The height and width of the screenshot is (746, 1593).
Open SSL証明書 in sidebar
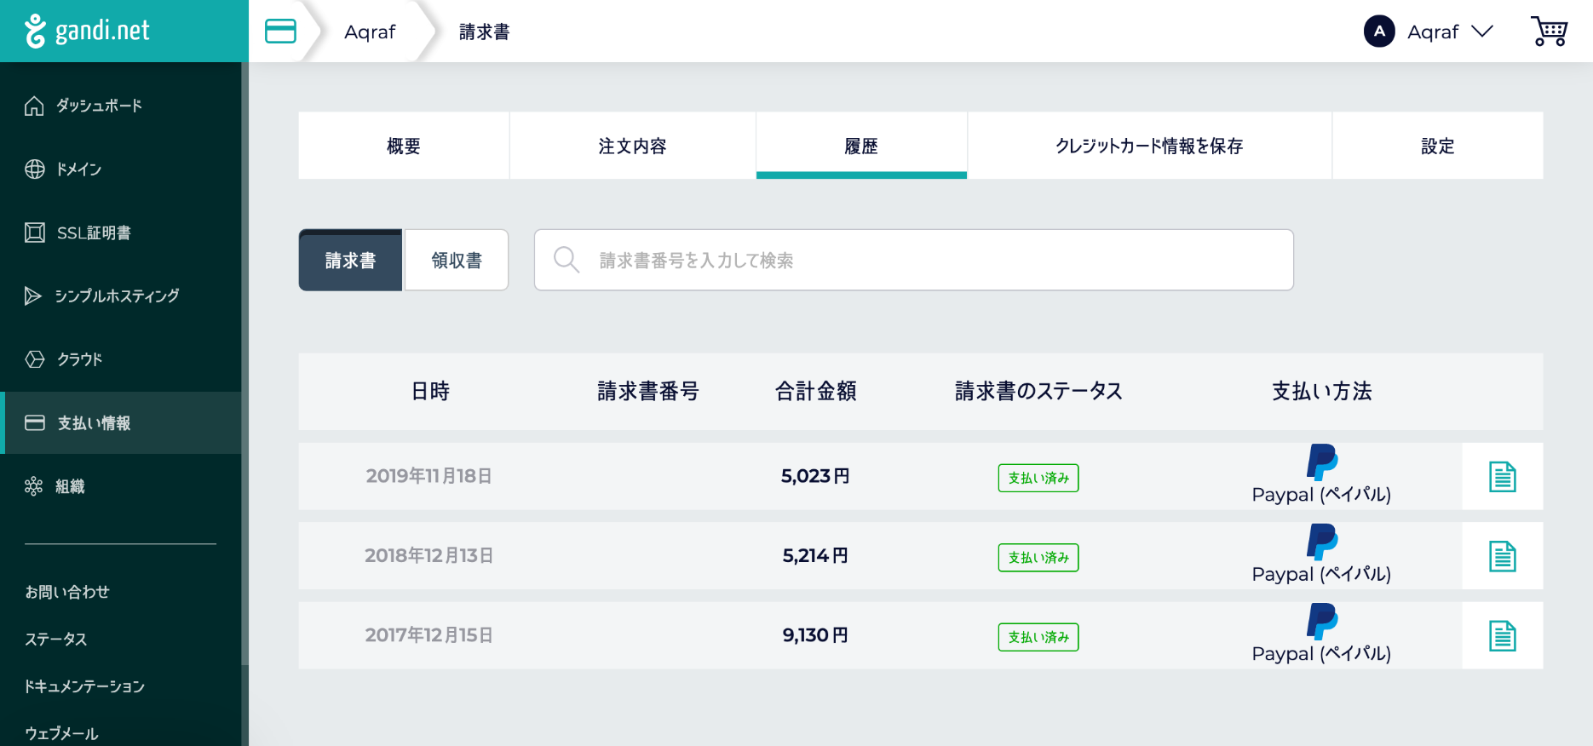(x=94, y=232)
